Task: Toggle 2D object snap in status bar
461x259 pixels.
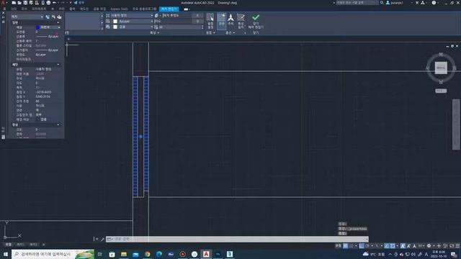Action: coord(393,246)
